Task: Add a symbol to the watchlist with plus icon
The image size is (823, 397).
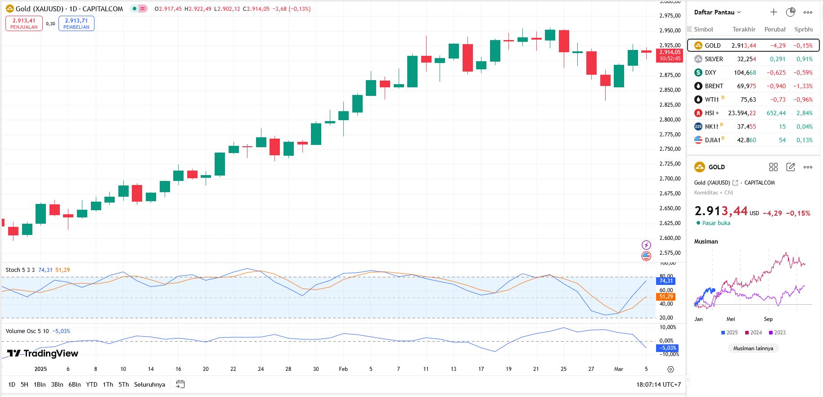Action: click(774, 12)
